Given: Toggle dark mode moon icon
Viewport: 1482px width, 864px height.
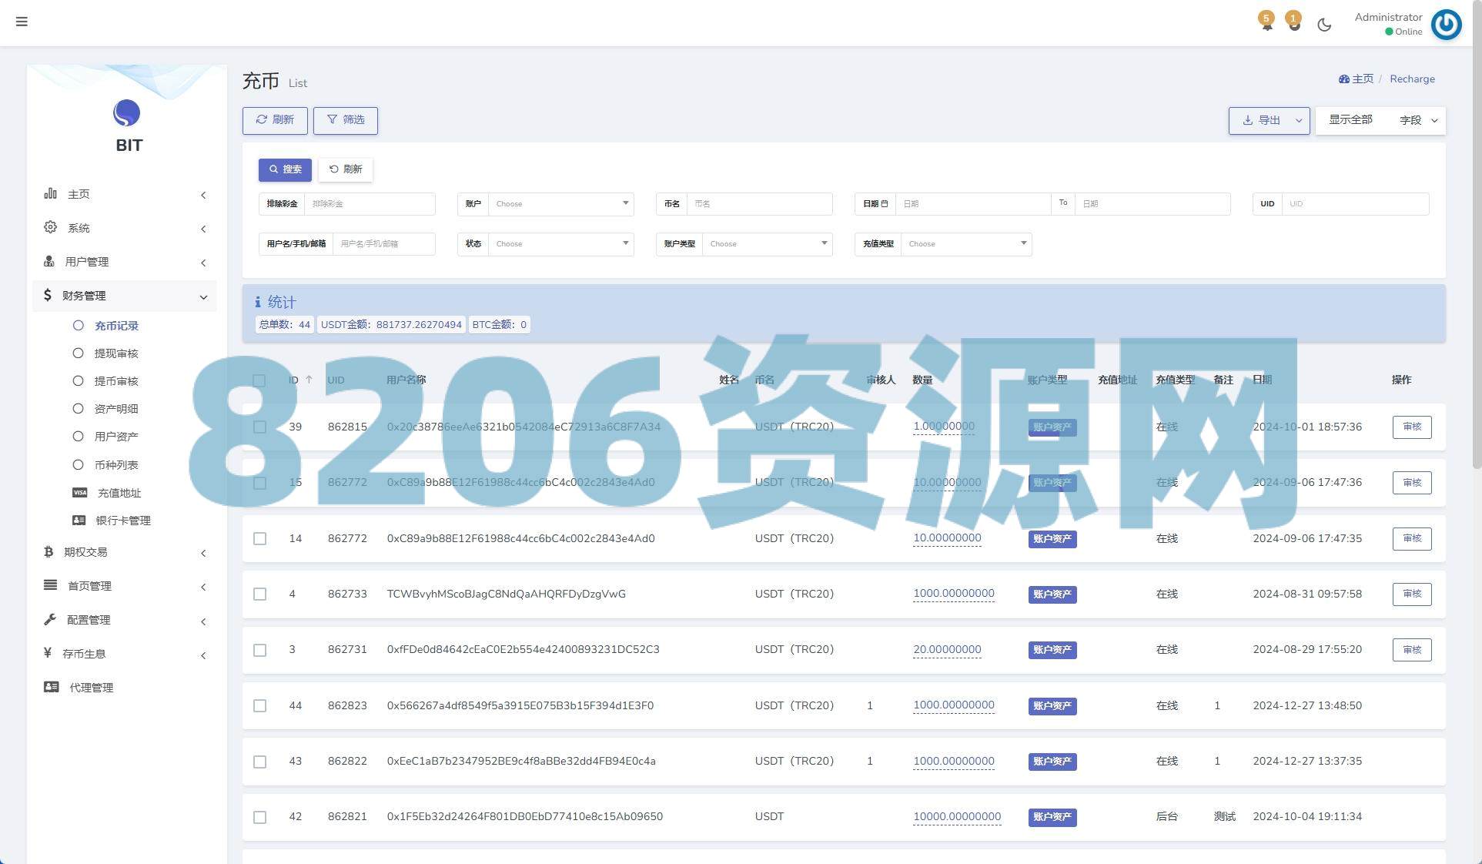Looking at the screenshot, I should point(1324,25).
